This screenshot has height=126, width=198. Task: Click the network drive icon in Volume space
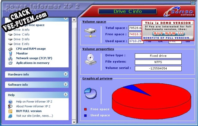(x=90, y=33)
